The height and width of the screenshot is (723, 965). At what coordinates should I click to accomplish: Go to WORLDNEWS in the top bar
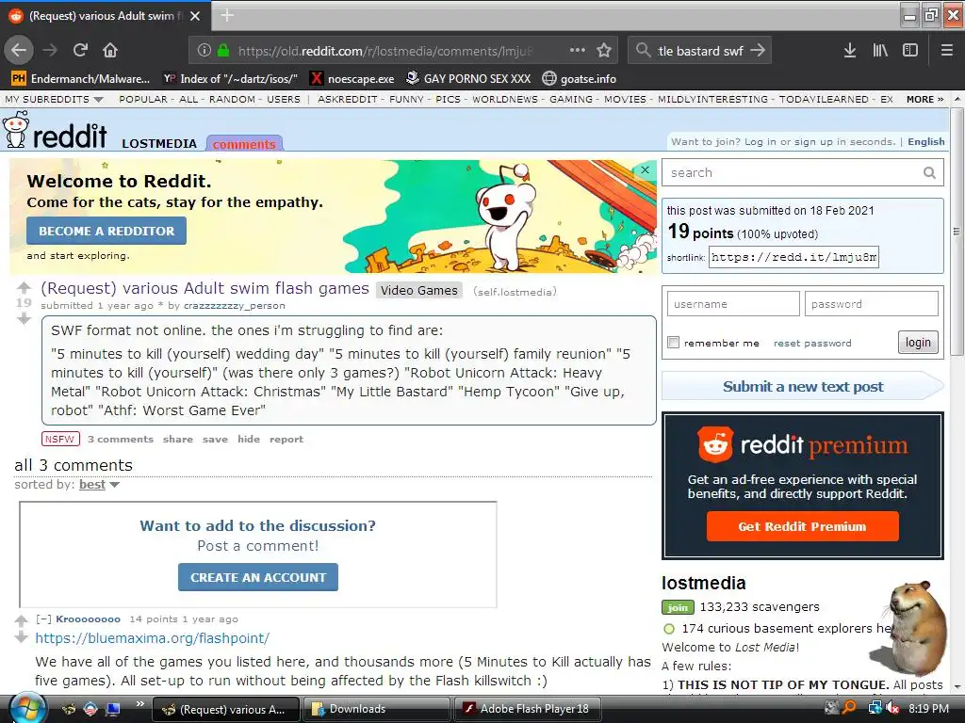(505, 99)
